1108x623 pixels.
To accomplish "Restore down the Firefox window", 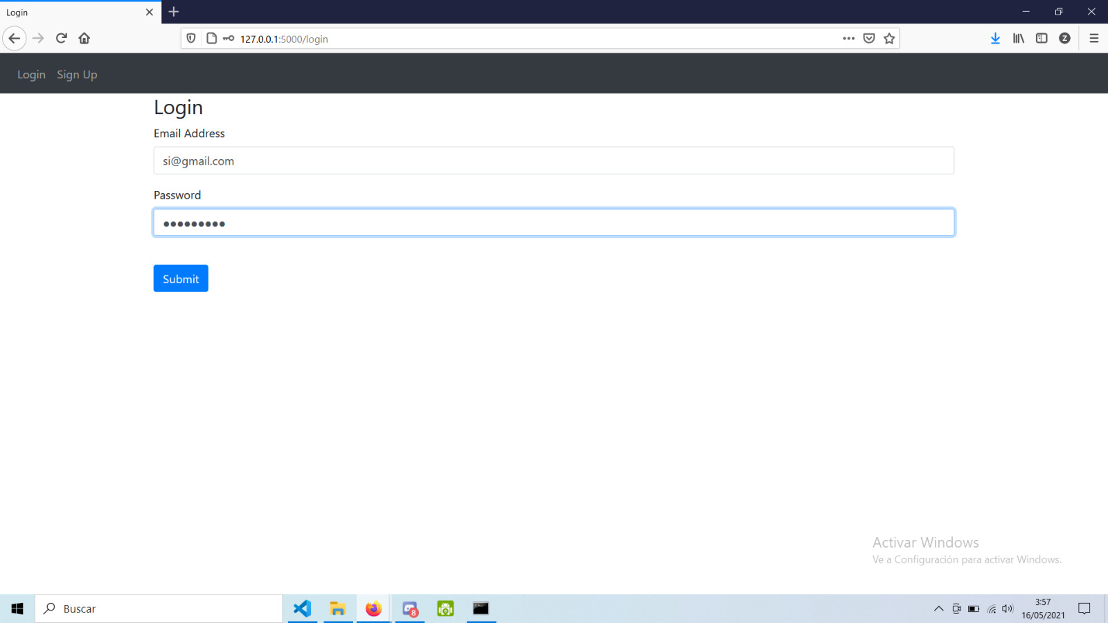I will coord(1059,12).
